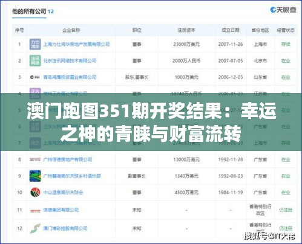Click the logo of 广州信德房地产有限公司
This screenshot has height=244, width=302.
coord(35,159)
